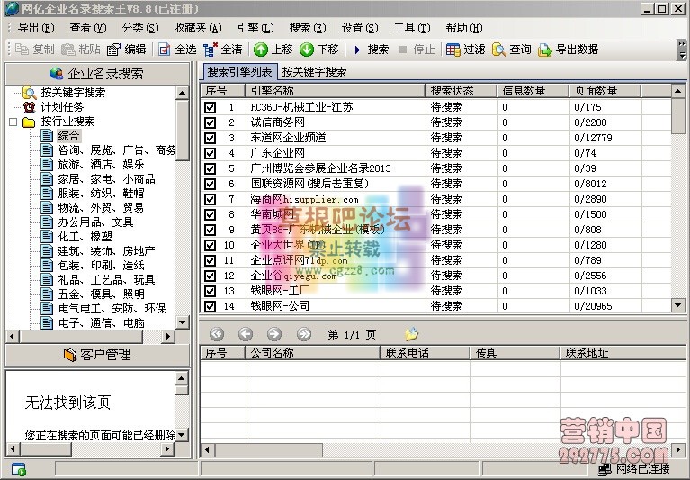Click the 计划任务 alarm clock icon
Viewport: 690px width, 480px height.
click(29, 107)
